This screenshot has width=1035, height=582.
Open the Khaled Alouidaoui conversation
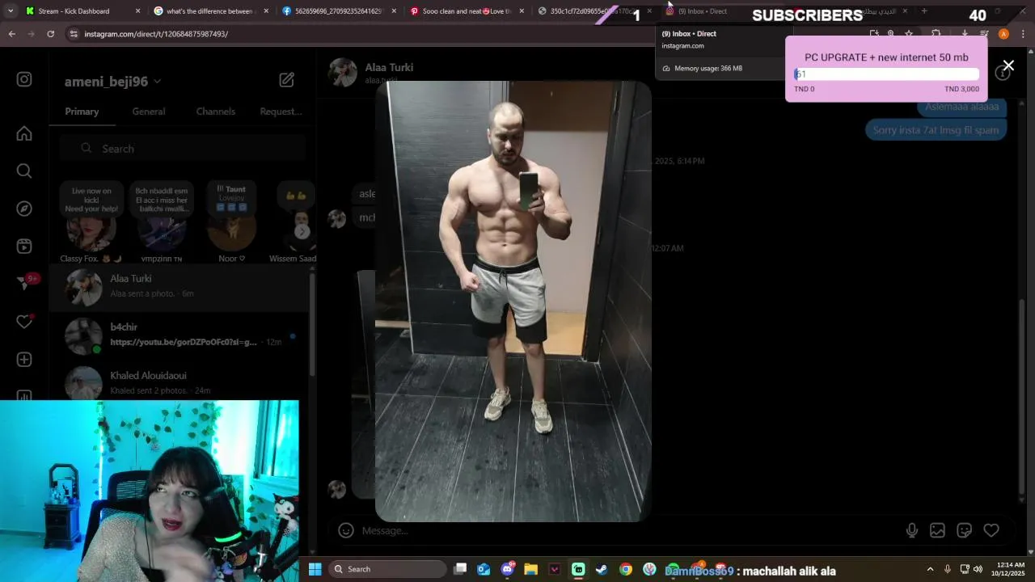click(180, 383)
